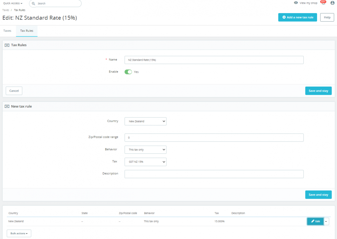Click the New Zealand table cell

16,221
